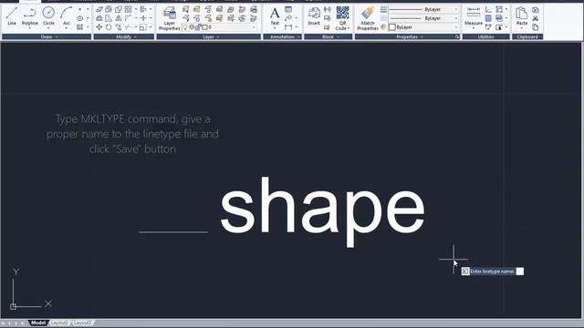Viewport: 584px width, 328px height.
Task: Expand the Arc options arrow
Action: pos(67,28)
